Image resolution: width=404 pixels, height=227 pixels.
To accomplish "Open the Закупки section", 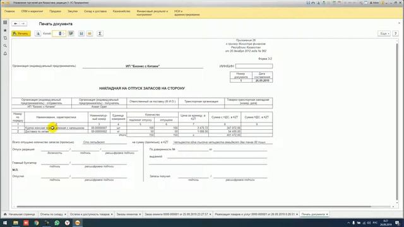I will (x=73, y=11).
